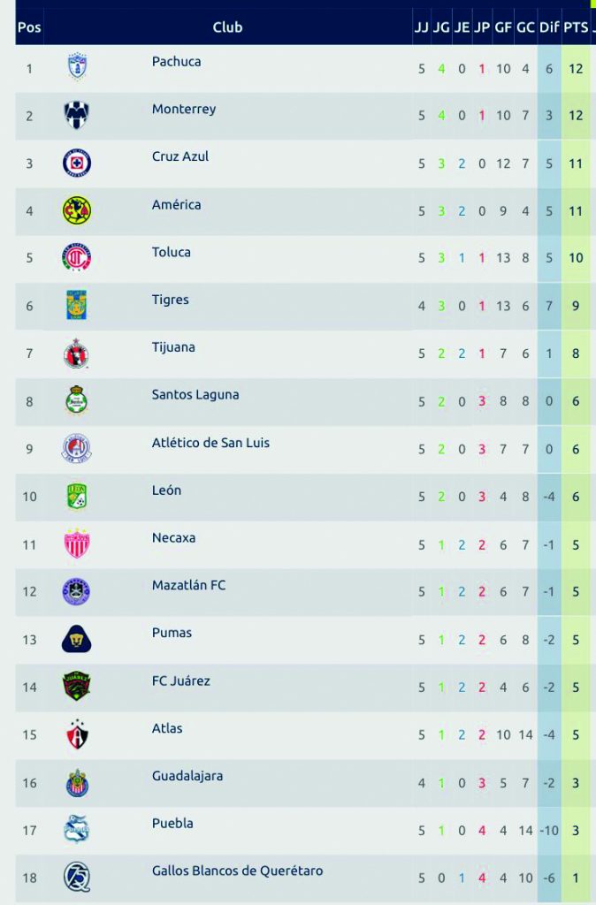This screenshot has width=596, height=905.
Task: Click the León club crest
Action: click(x=77, y=496)
